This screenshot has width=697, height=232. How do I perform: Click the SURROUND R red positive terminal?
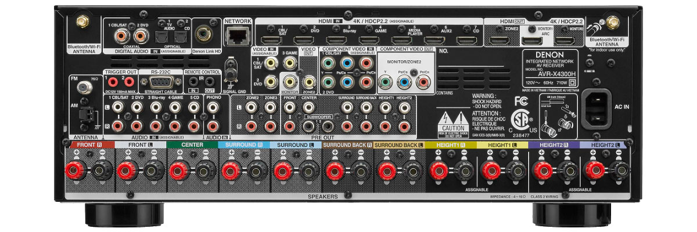tap(231, 171)
